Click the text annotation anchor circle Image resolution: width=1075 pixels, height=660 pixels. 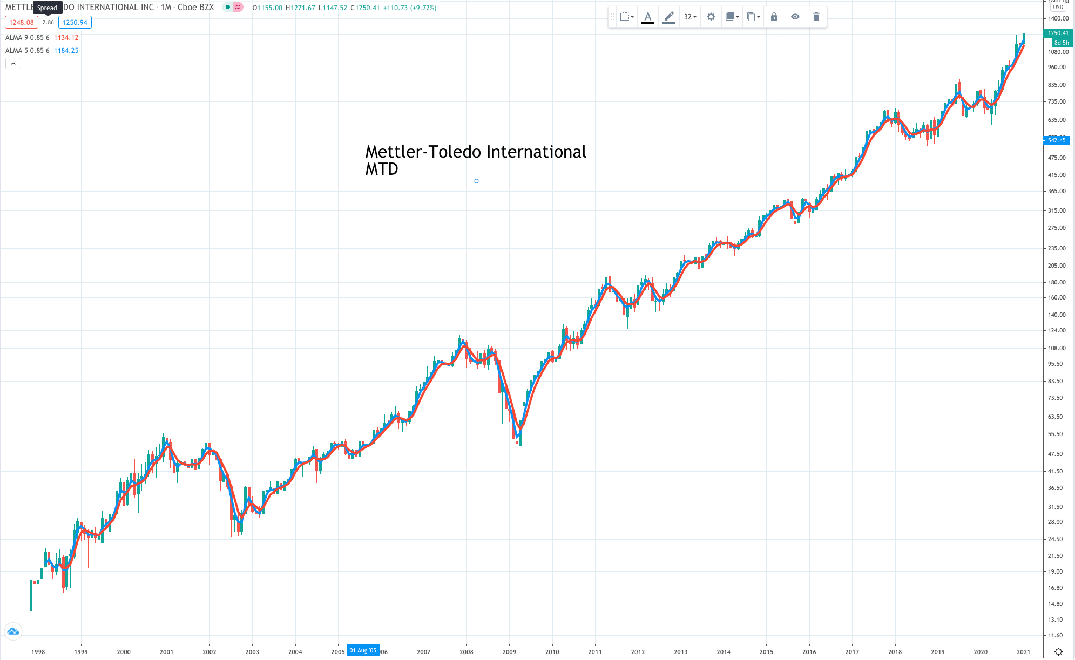[476, 181]
